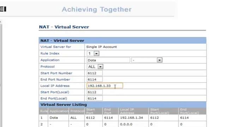
Task: Click the 'Start Port Number' label
Action: click(x=56, y=73)
